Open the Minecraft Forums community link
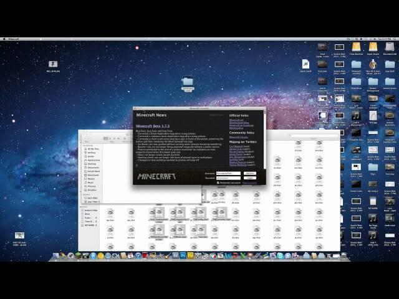The image size is (399, 299). 238,137
